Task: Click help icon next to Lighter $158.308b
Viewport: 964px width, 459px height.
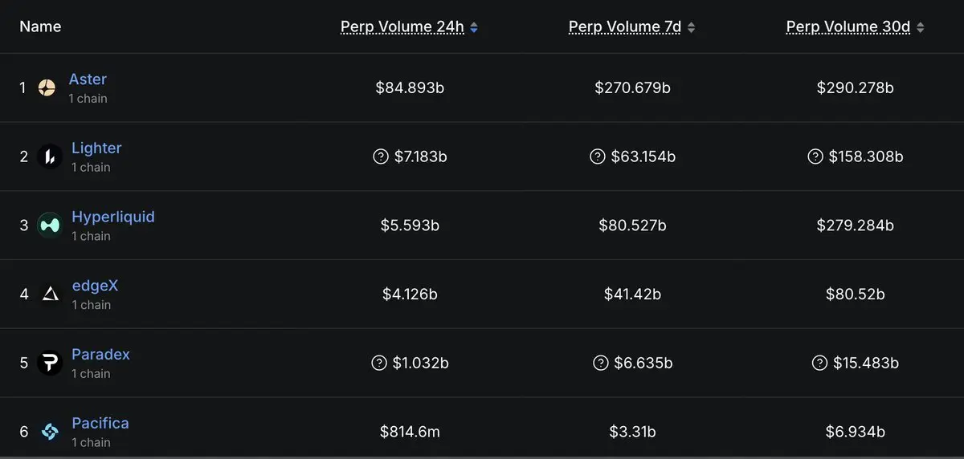Action: click(x=815, y=156)
